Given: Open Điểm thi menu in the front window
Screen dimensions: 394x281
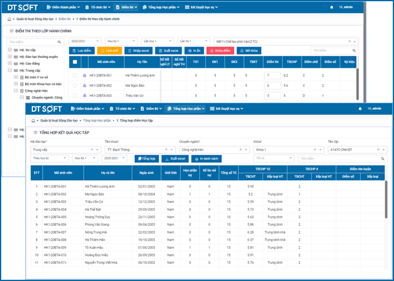Looking at the screenshot, I should coord(151,109).
